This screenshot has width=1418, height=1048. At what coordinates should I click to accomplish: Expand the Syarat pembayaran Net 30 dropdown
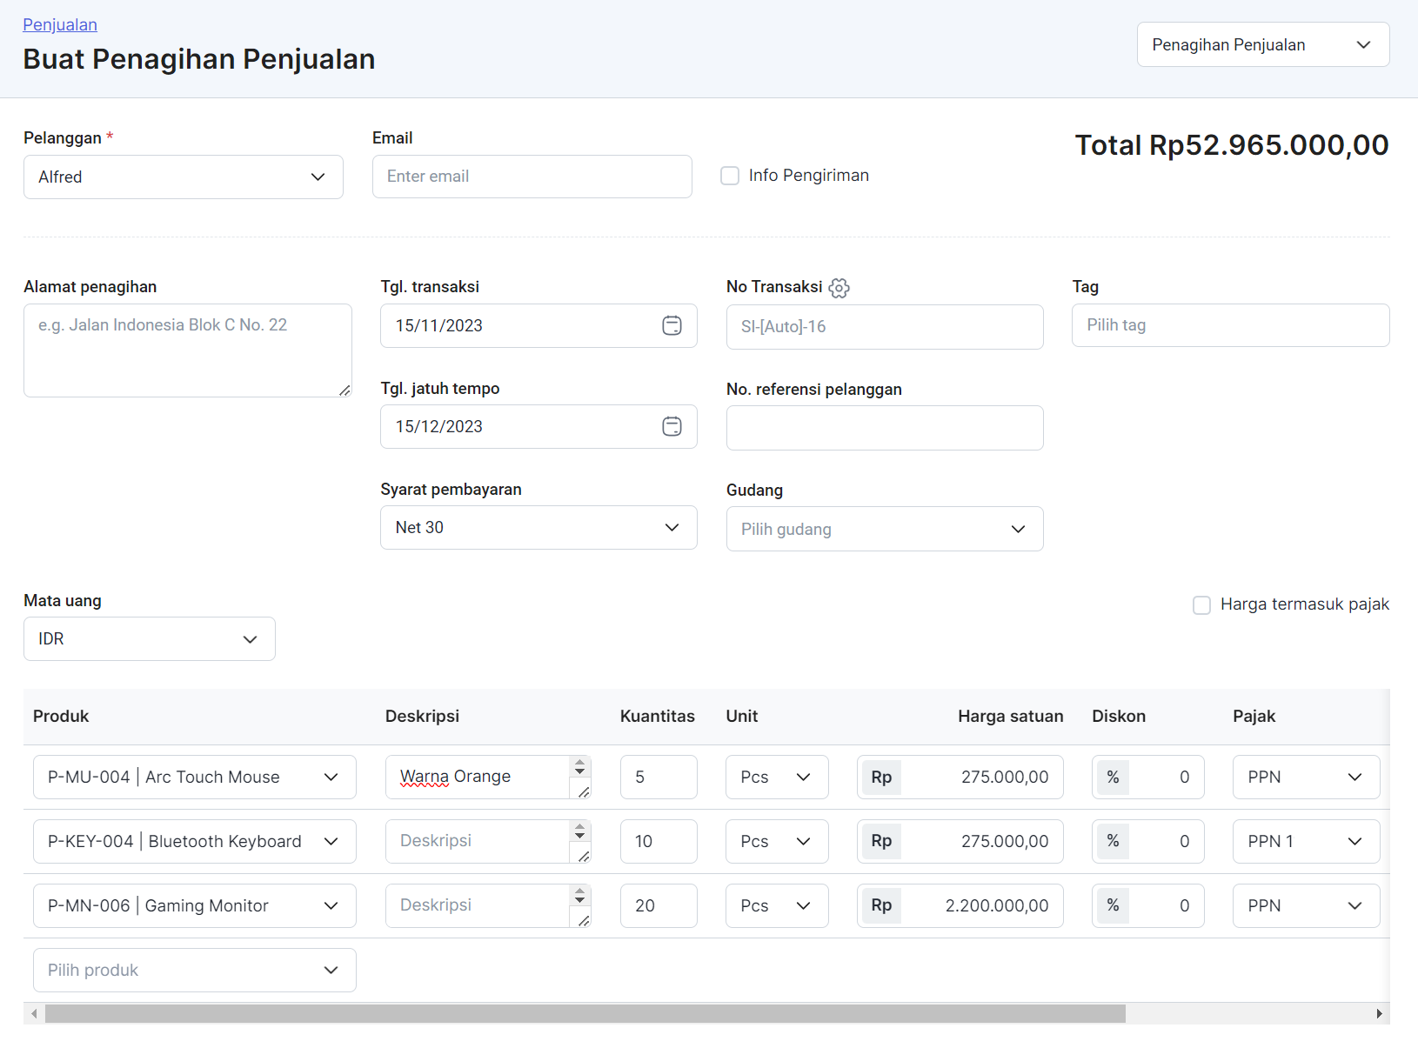coord(538,527)
